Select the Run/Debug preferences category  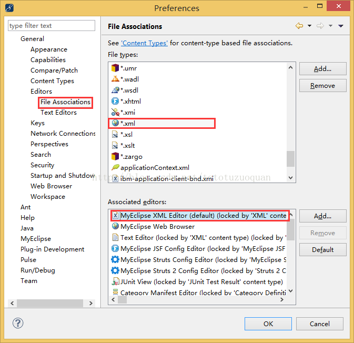(38, 270)
